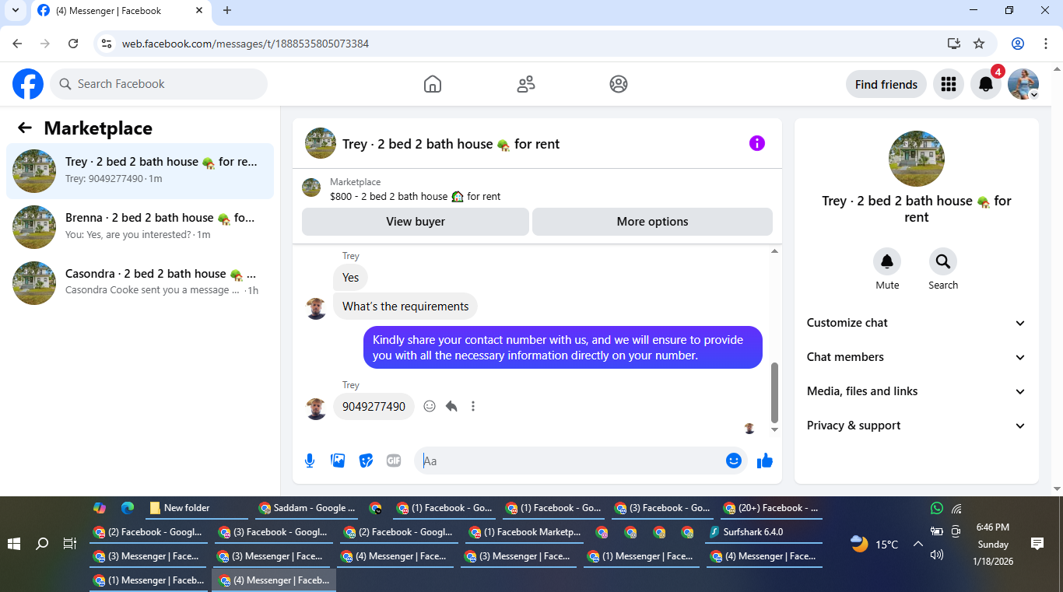Expand Privacy & support section
The image size is (1063, 592).
(x=916, y=426)
